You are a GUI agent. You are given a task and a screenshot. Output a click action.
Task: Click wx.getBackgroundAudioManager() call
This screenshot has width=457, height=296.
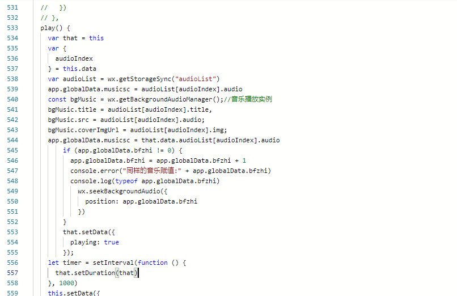click(163, 99)
